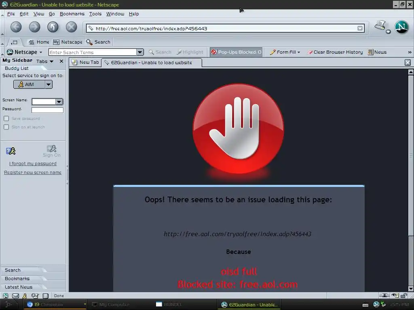414x310 pixels.
Task: Click in the Password input field
Action: coord(48,110)
